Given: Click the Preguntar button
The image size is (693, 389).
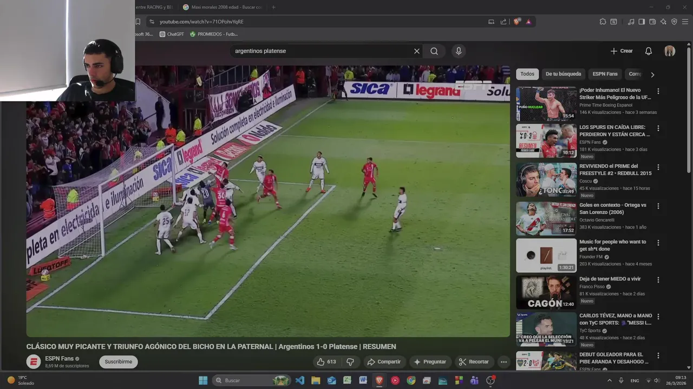Looking at the screenshot, I should coord(430,362).
